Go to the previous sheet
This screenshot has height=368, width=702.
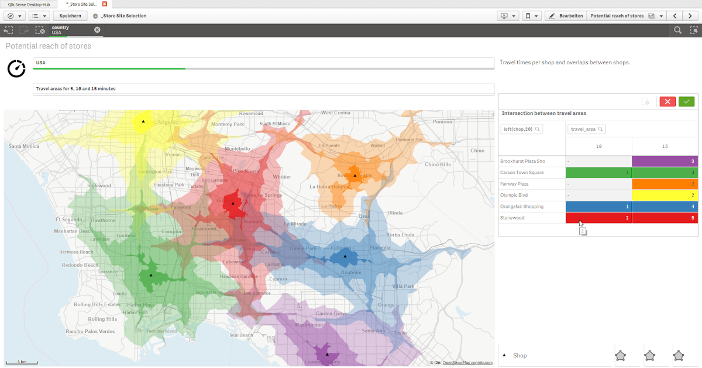click(675, 16)
